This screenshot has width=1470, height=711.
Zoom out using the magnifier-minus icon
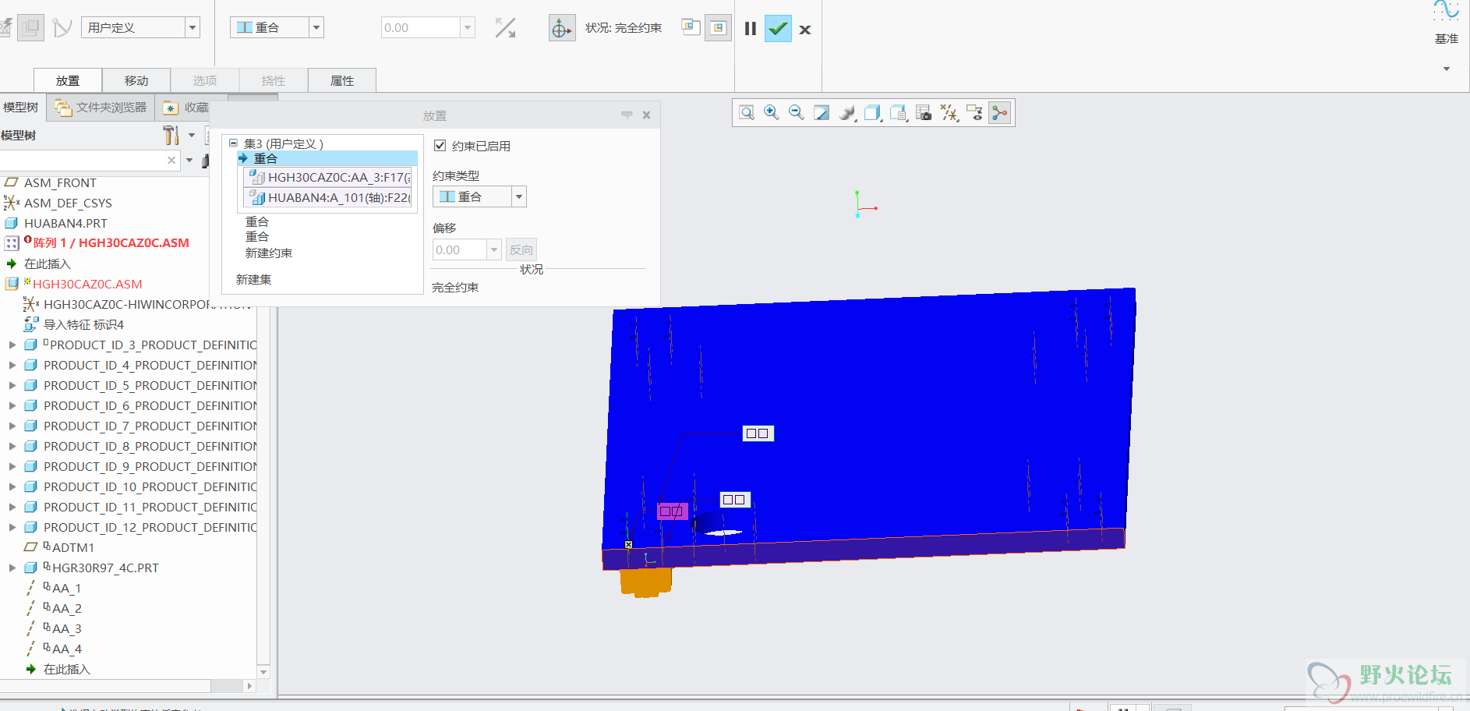[x=797, y=113]
